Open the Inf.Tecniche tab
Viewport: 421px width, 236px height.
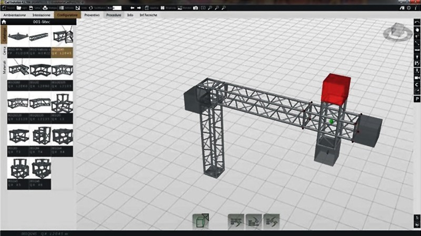(147, 15)
